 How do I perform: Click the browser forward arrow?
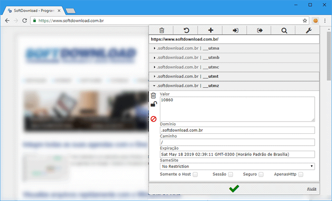click(x=16, y=21)
